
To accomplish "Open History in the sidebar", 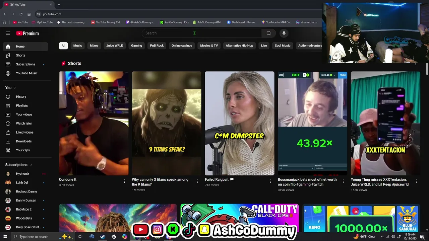I will pyautogui.click(x=25, y=97).
